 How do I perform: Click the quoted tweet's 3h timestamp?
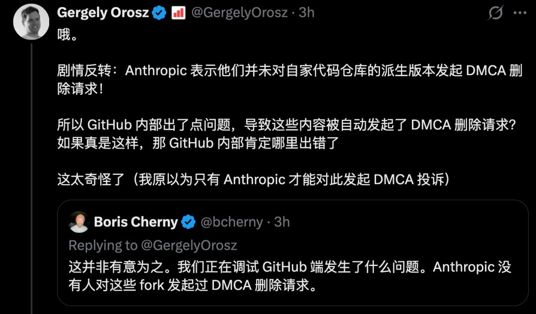281,222
